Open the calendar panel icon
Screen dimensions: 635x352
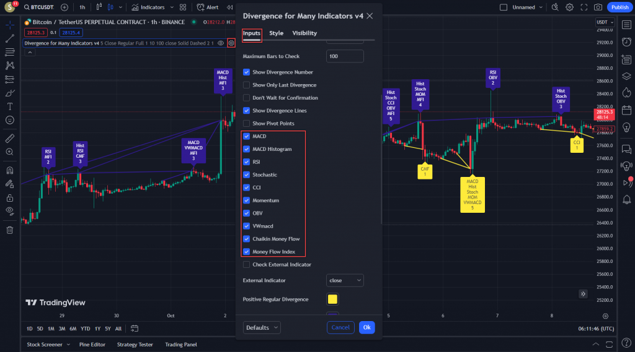[626, 110]
